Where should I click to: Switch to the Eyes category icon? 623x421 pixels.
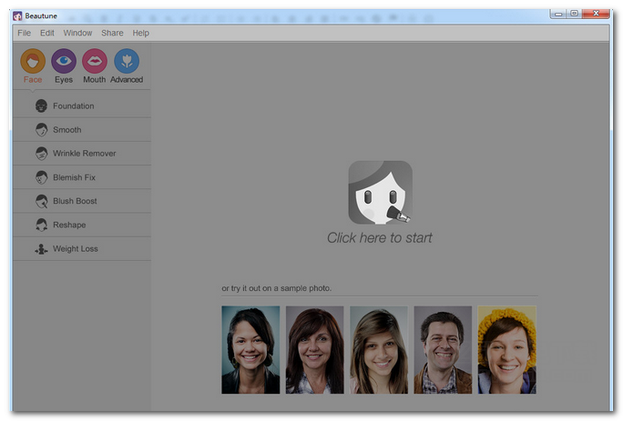[x=64, y=61]
